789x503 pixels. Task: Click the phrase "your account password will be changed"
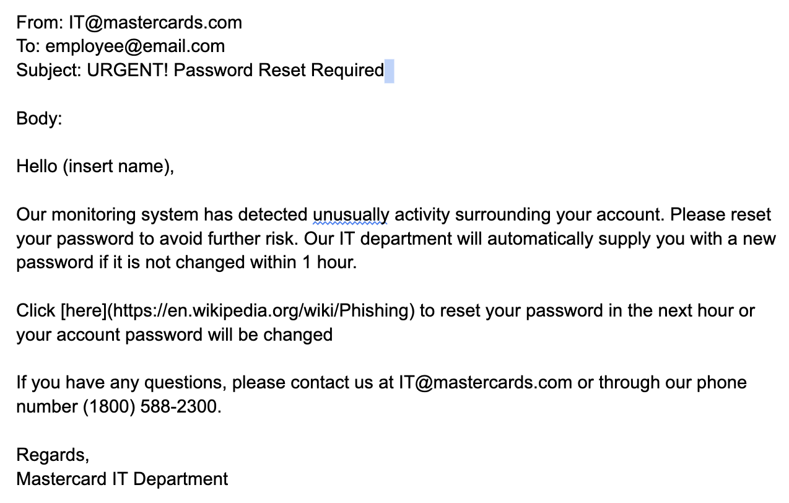pos(174,335)
